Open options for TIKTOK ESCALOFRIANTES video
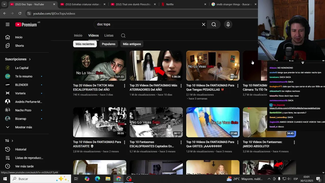The image size is (325, 183). coord(124,86)
